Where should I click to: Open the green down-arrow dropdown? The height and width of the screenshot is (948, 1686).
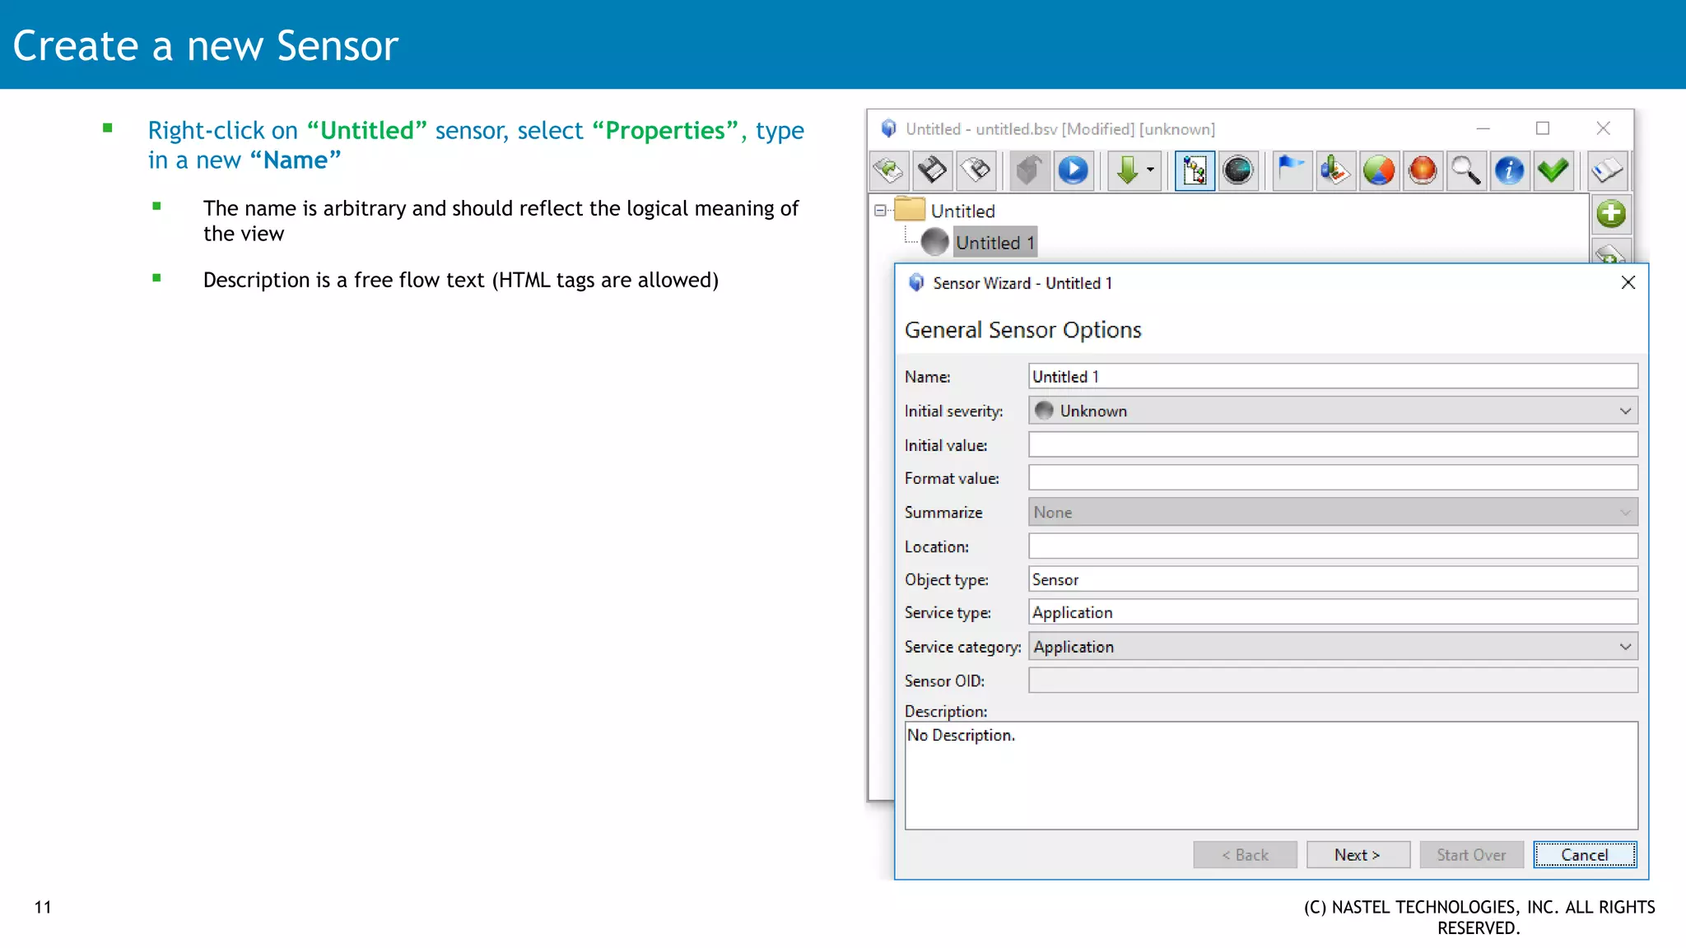tap(1149, 170)
